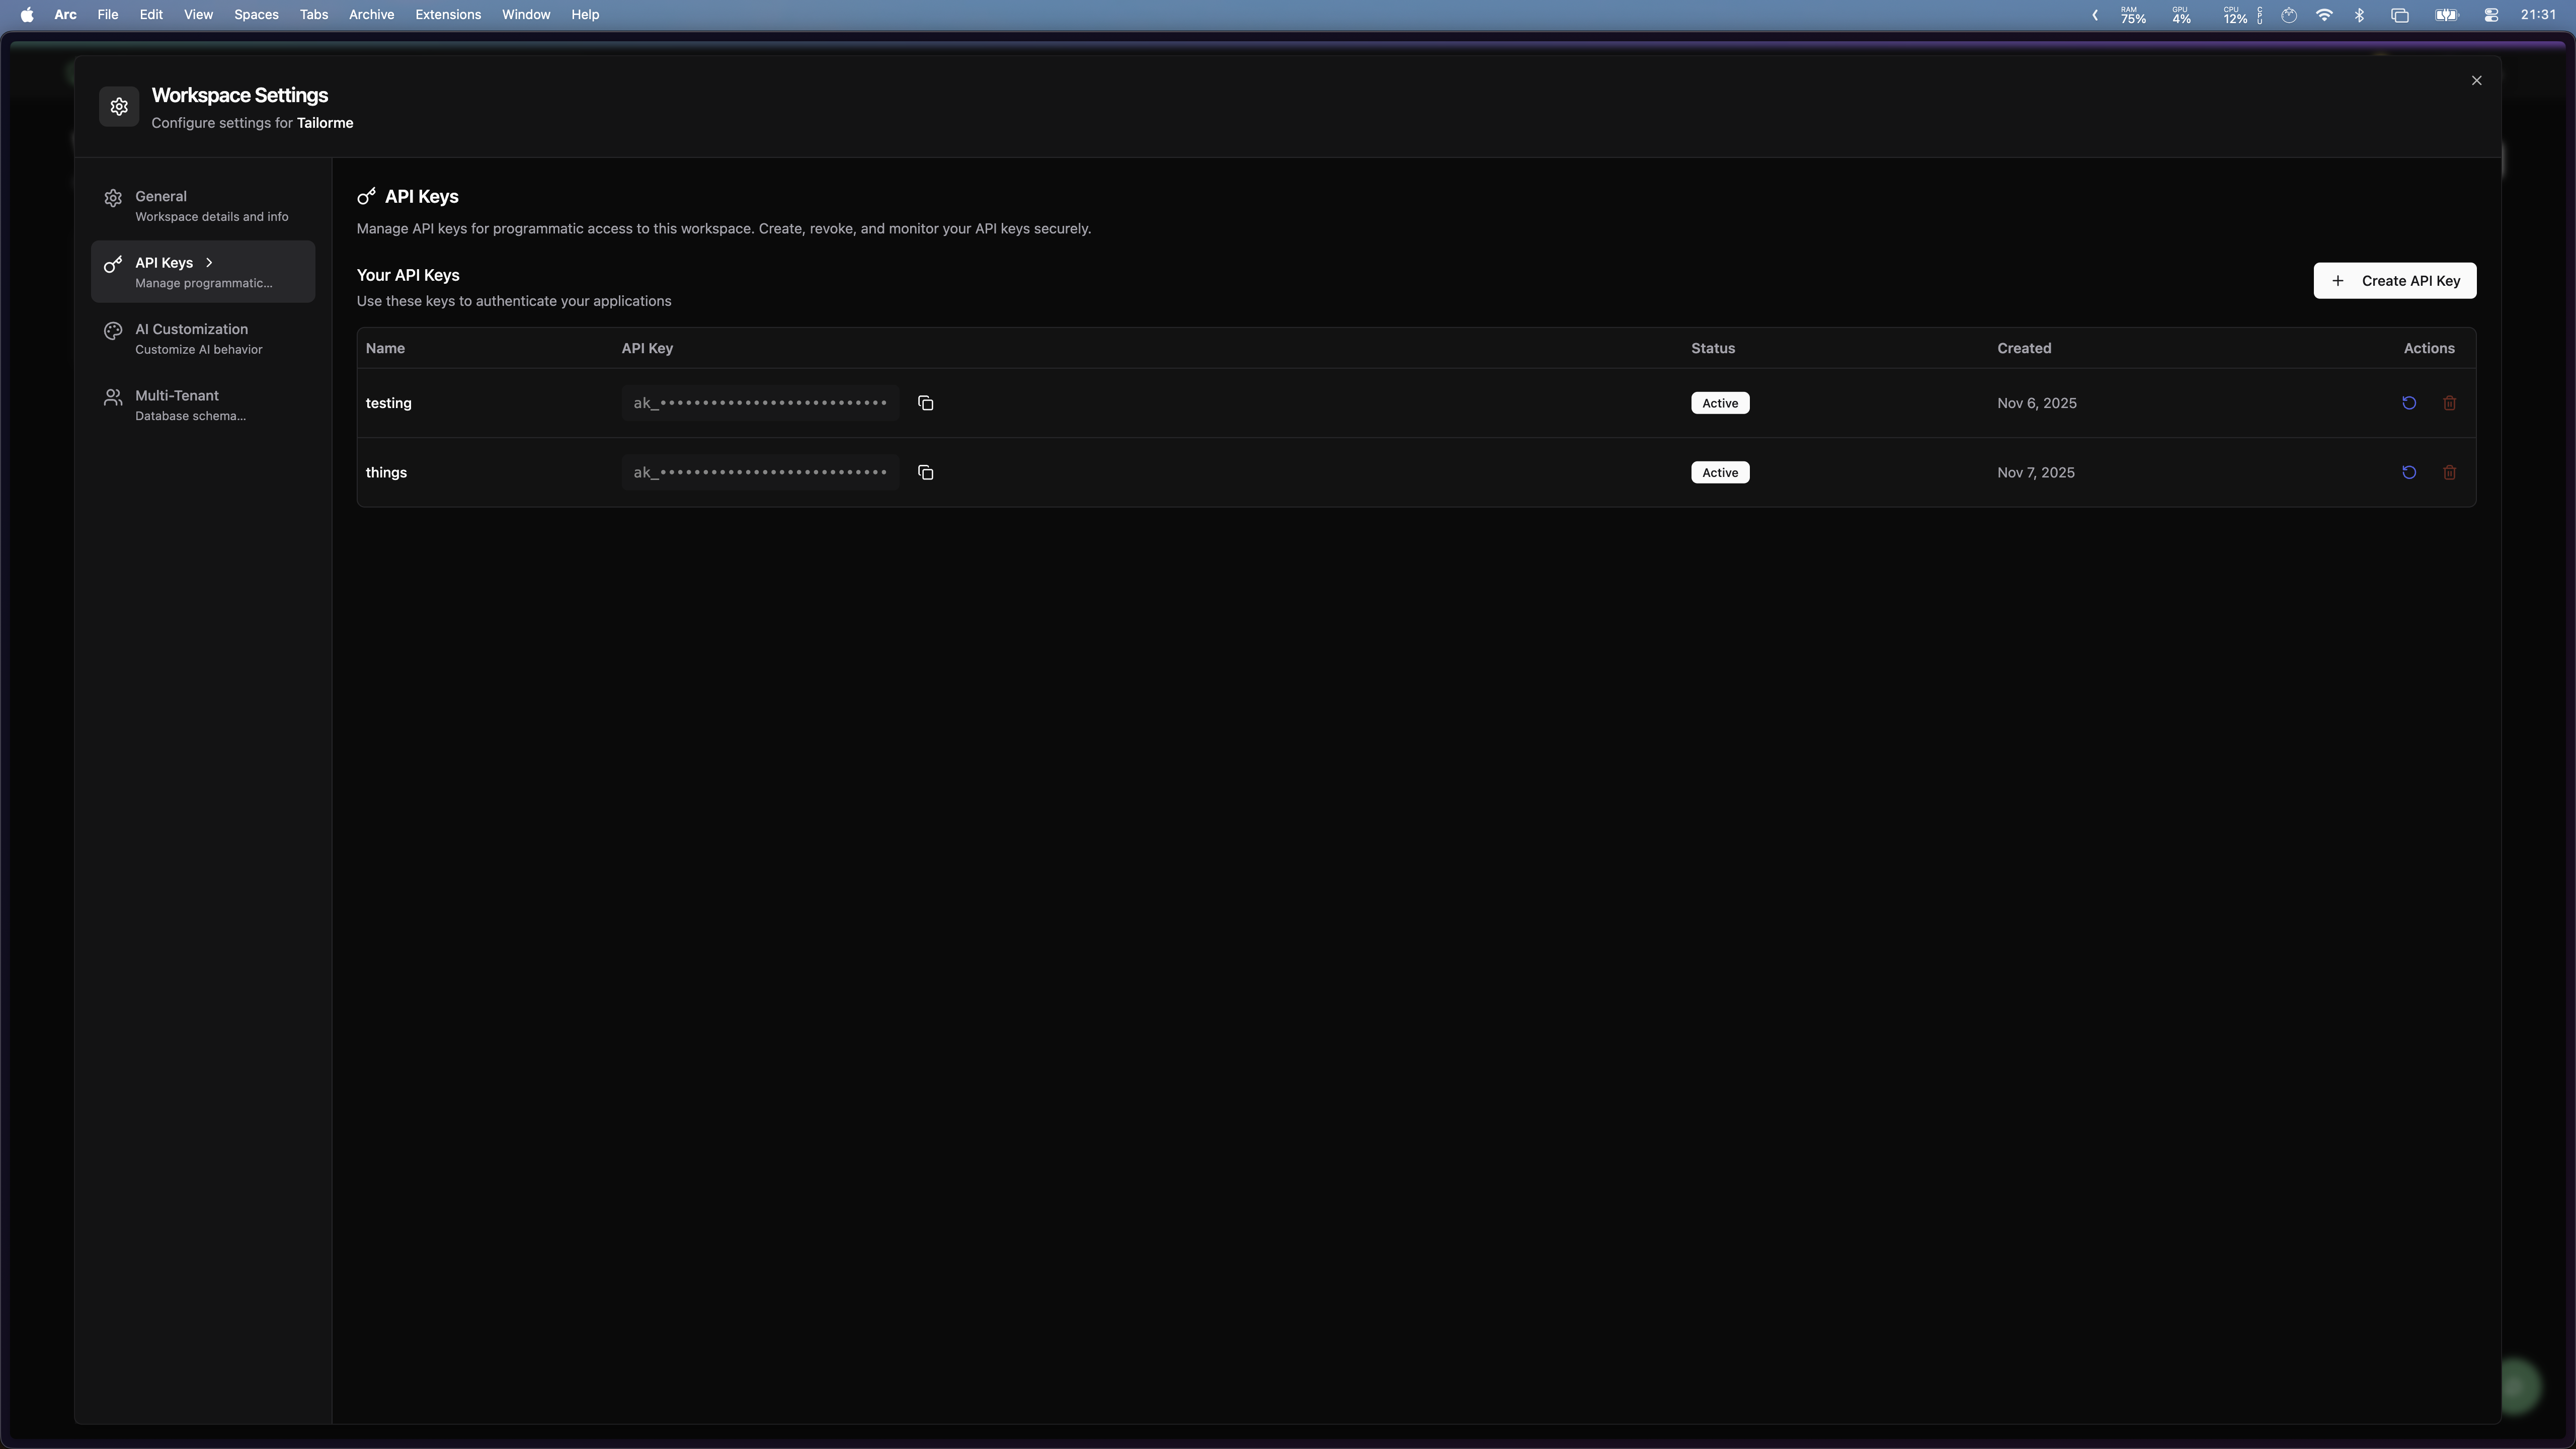This screenshot has height=1449, width=2576.
Task: Expand the chevron next to API Keys in sidebar
Action: pyautogui.click(x=210, y=263)
